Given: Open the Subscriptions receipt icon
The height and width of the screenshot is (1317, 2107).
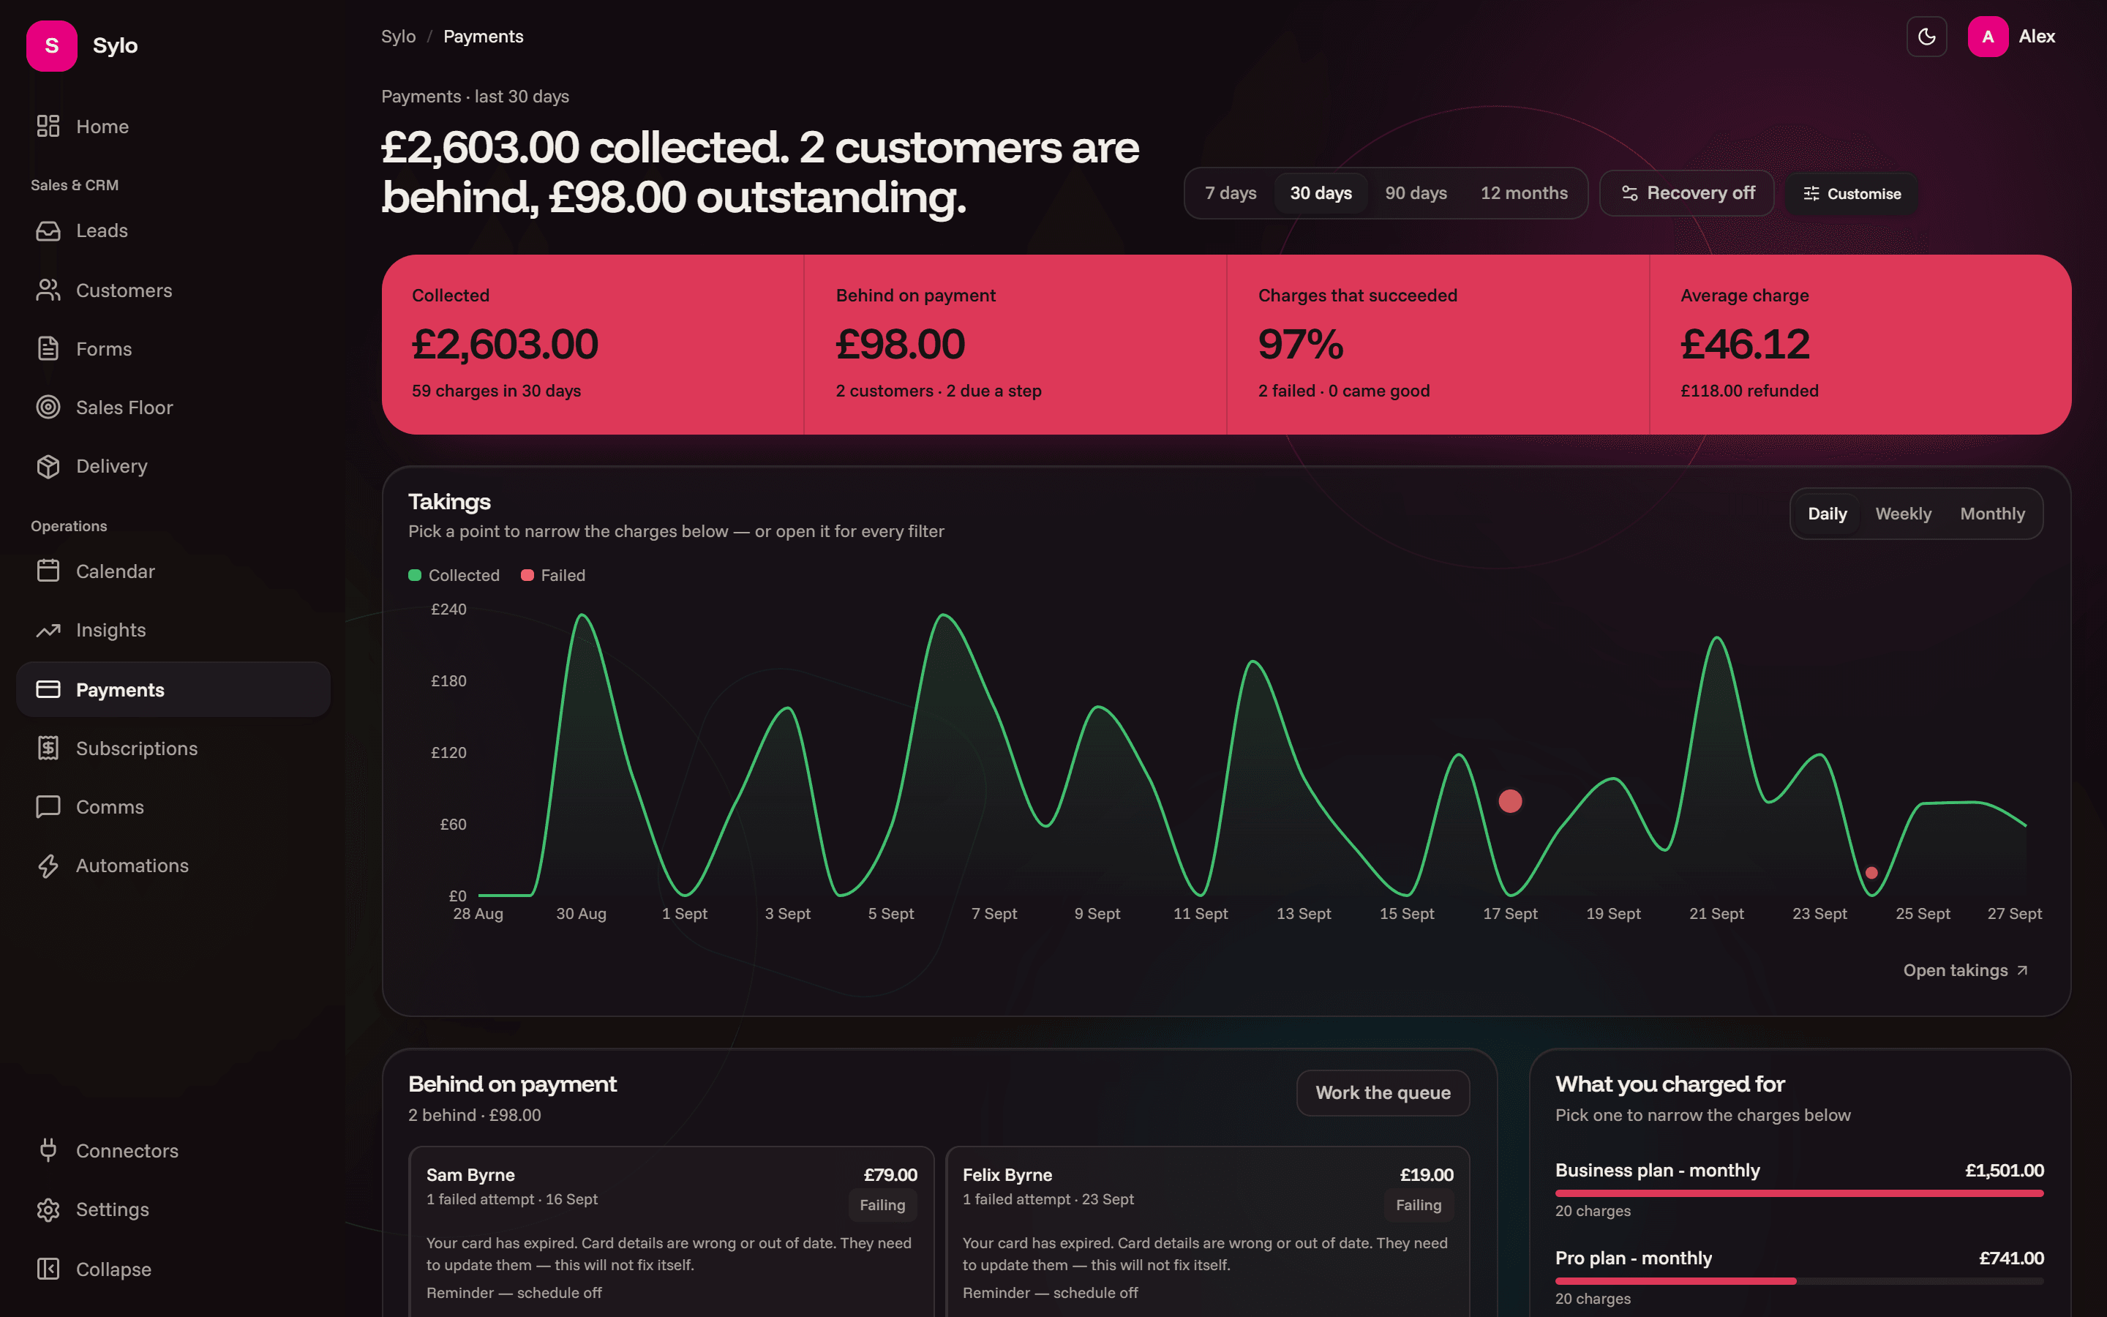Looking at the screenshot, I should click(48, 748).
